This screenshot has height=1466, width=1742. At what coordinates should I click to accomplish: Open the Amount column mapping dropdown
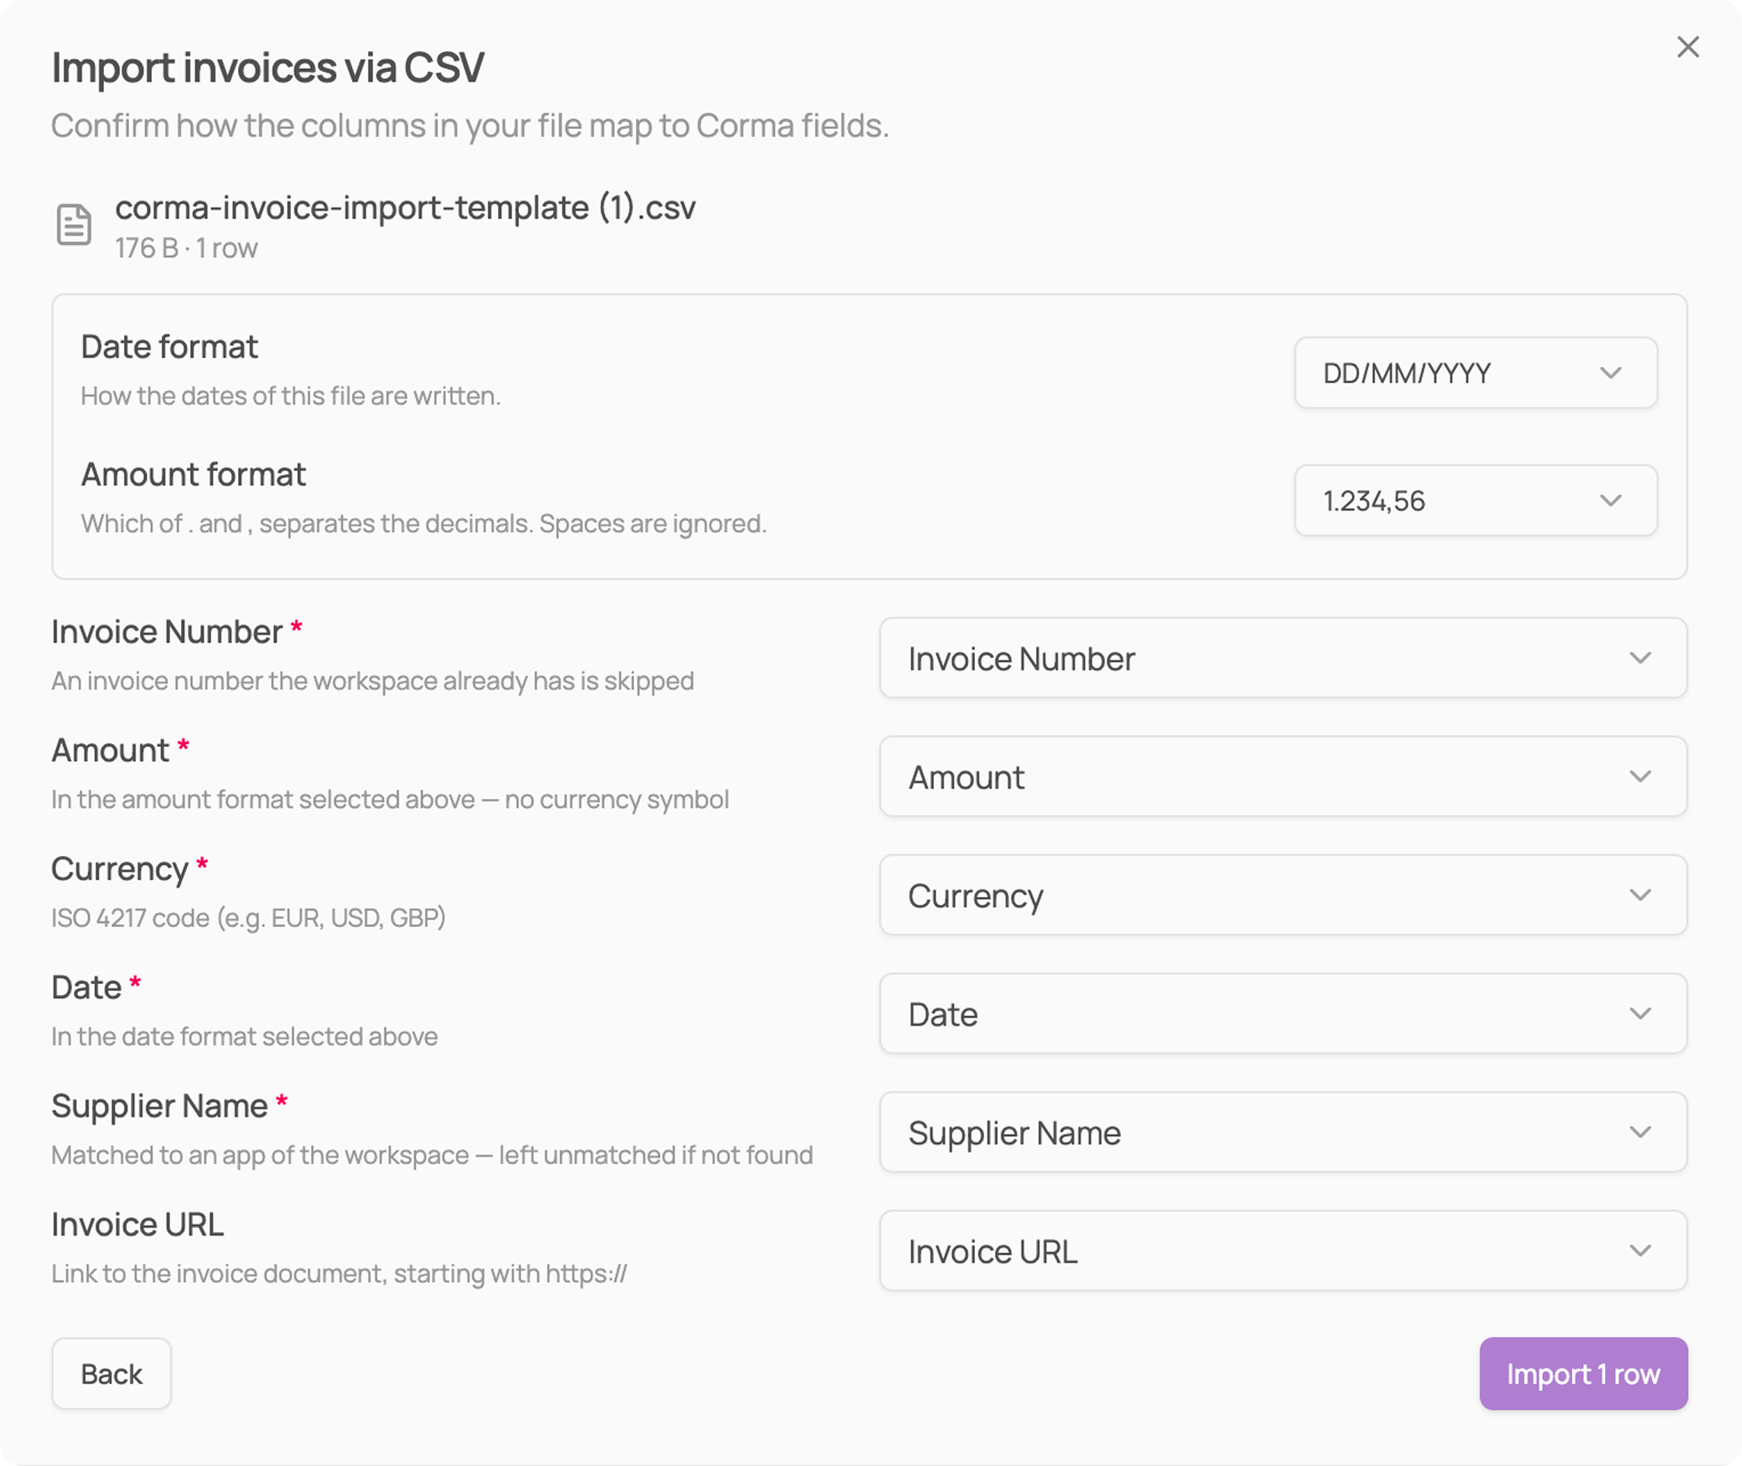coord(1282,776)
